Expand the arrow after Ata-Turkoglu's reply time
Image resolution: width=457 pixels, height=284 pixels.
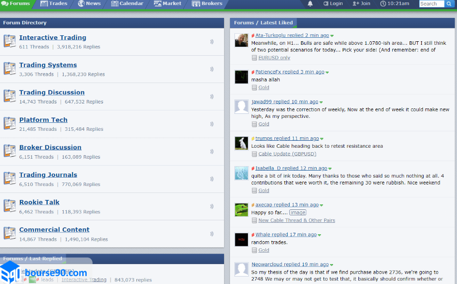[332, 36]
